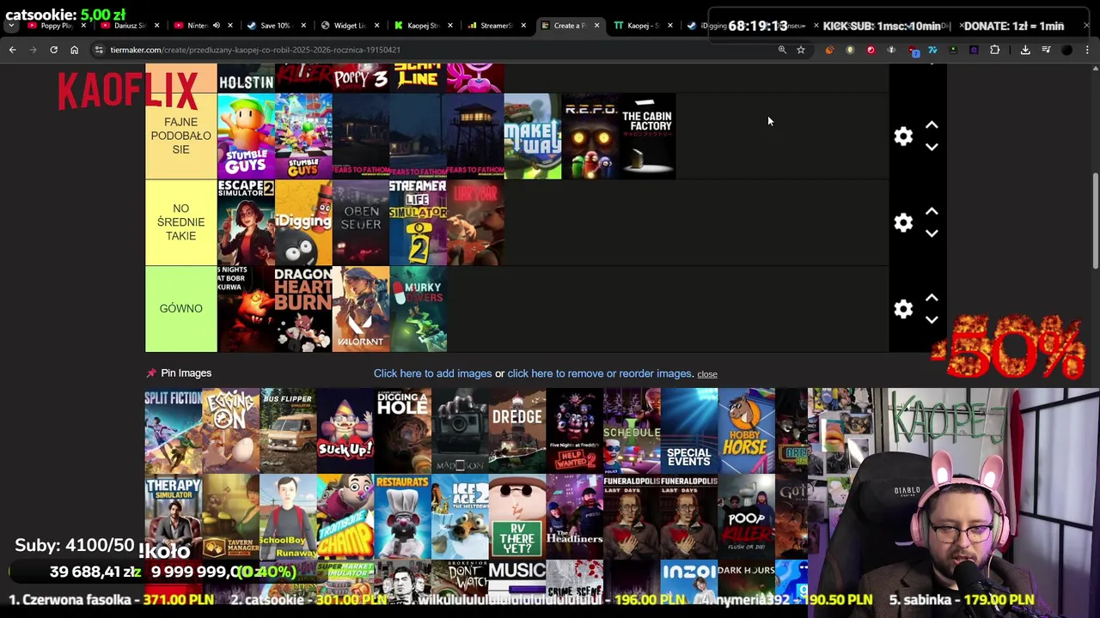Click the Pin Images label

coord(186,373)
